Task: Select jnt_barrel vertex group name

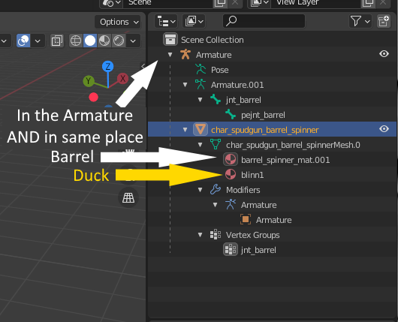Action: tap(258, 250)
